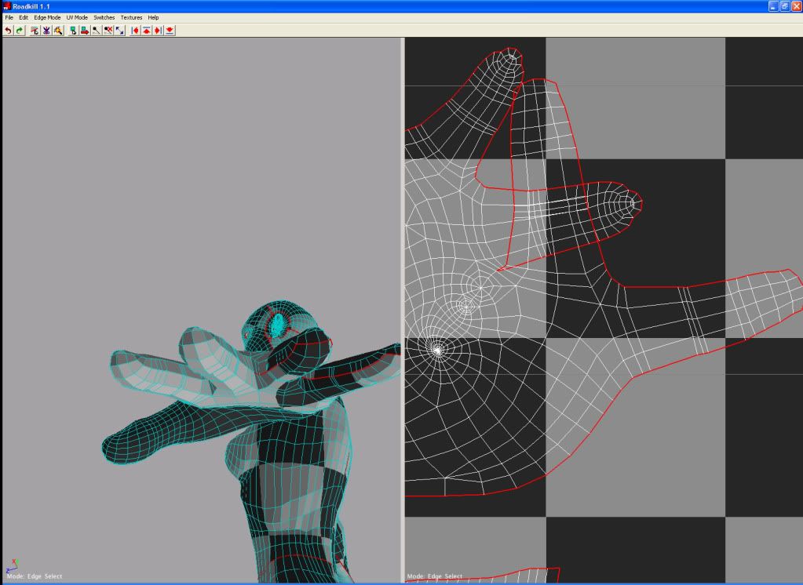Click "Mode: Edge Select" in the 3D view
The width and height of the screenshot is (803, 585).
click(35, 576)
